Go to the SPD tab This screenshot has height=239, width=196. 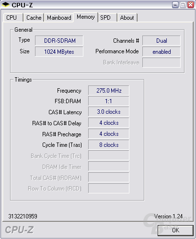107,18
